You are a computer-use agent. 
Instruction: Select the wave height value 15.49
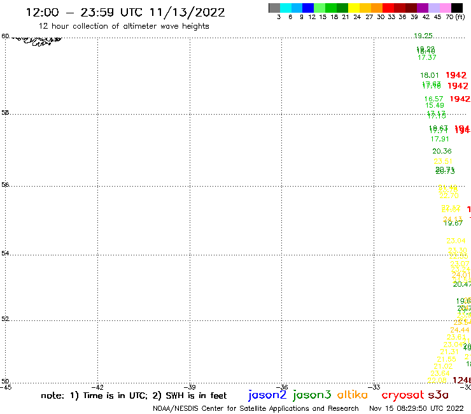[435, 105]
